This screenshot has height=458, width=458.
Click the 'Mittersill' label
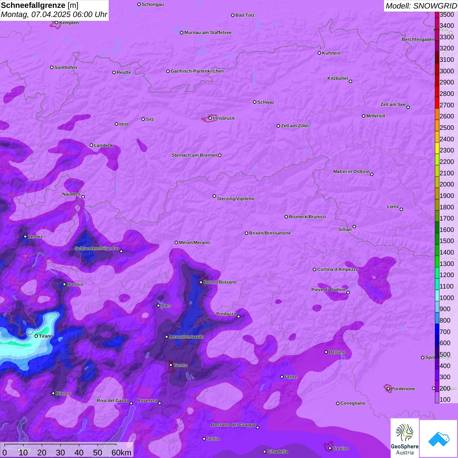376,116
